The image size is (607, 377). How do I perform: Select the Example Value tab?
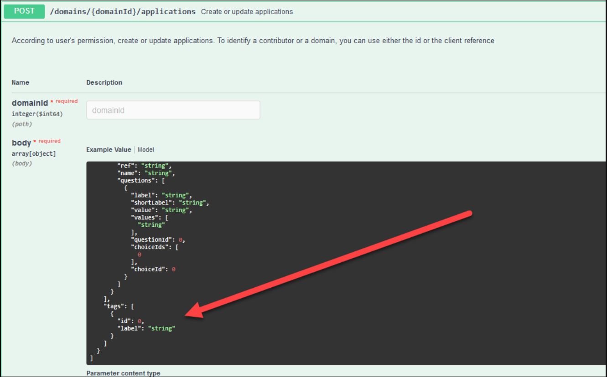point(108,149)
